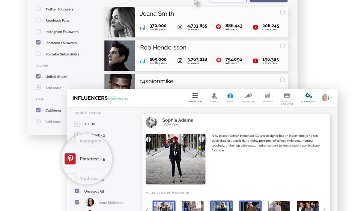Uncheck the United States checkbox
361x211 pixels.
pos(38,76)
